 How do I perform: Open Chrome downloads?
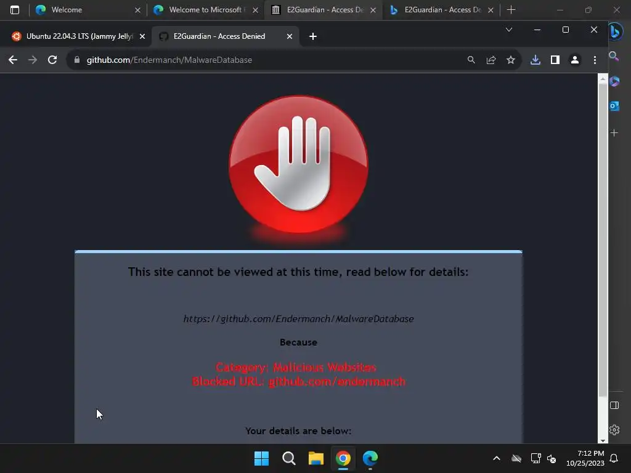click(x=535, y=60)
